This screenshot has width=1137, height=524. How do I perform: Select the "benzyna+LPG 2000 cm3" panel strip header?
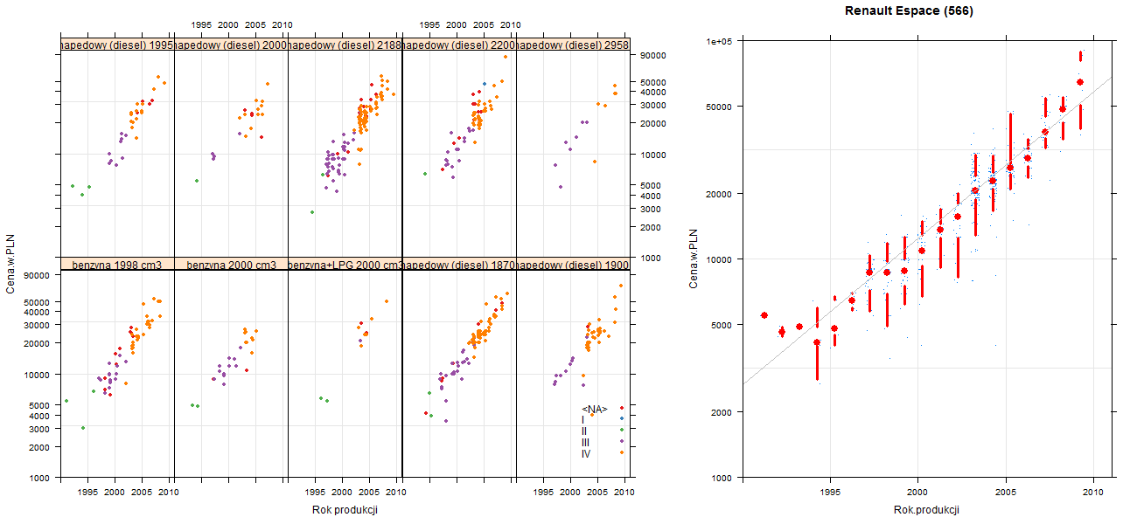click(345, 264)
